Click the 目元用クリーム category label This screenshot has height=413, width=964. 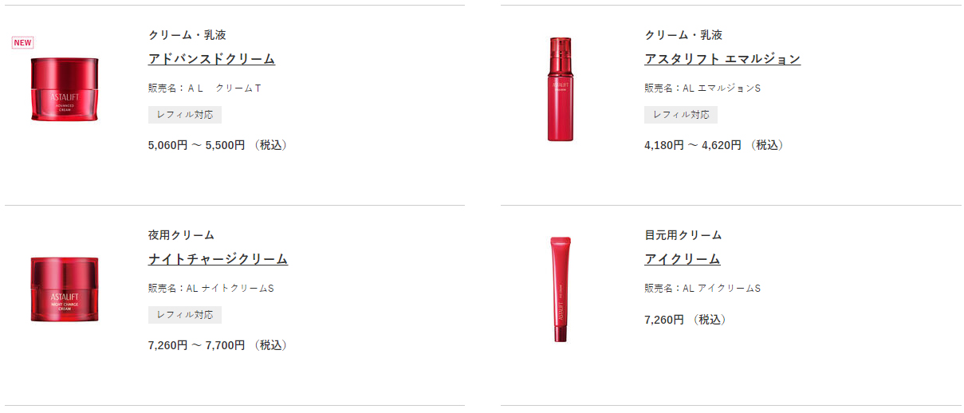683,235
